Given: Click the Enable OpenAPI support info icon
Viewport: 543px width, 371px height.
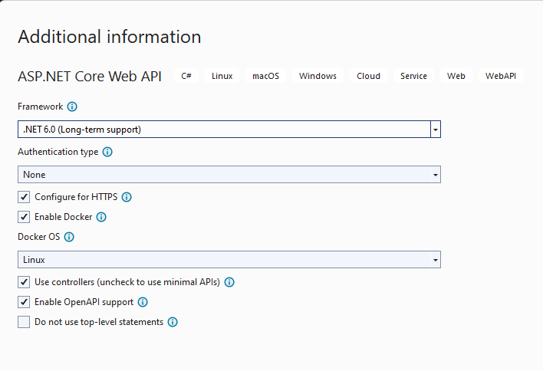Looking at the screenshot, I should [x=143, y=302].
